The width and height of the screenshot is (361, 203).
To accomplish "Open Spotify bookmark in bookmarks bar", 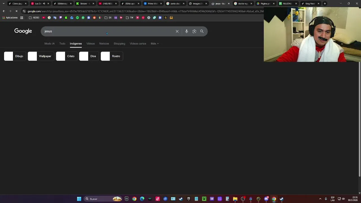I will tap(77, 17).
